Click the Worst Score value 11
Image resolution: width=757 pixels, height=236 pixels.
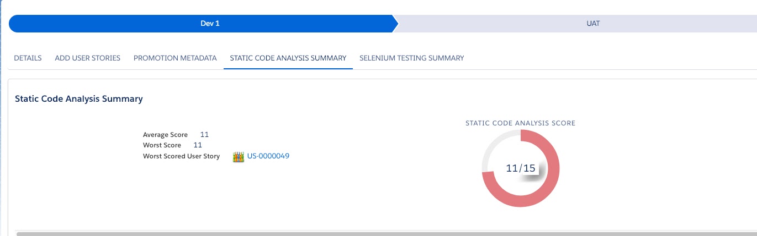tap(198, 145)
